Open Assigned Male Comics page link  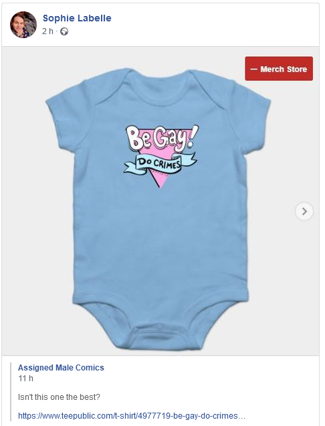(61, 368)
